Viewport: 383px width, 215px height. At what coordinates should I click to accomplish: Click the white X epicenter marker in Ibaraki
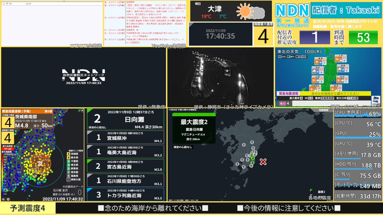click(x=40, y=164)
